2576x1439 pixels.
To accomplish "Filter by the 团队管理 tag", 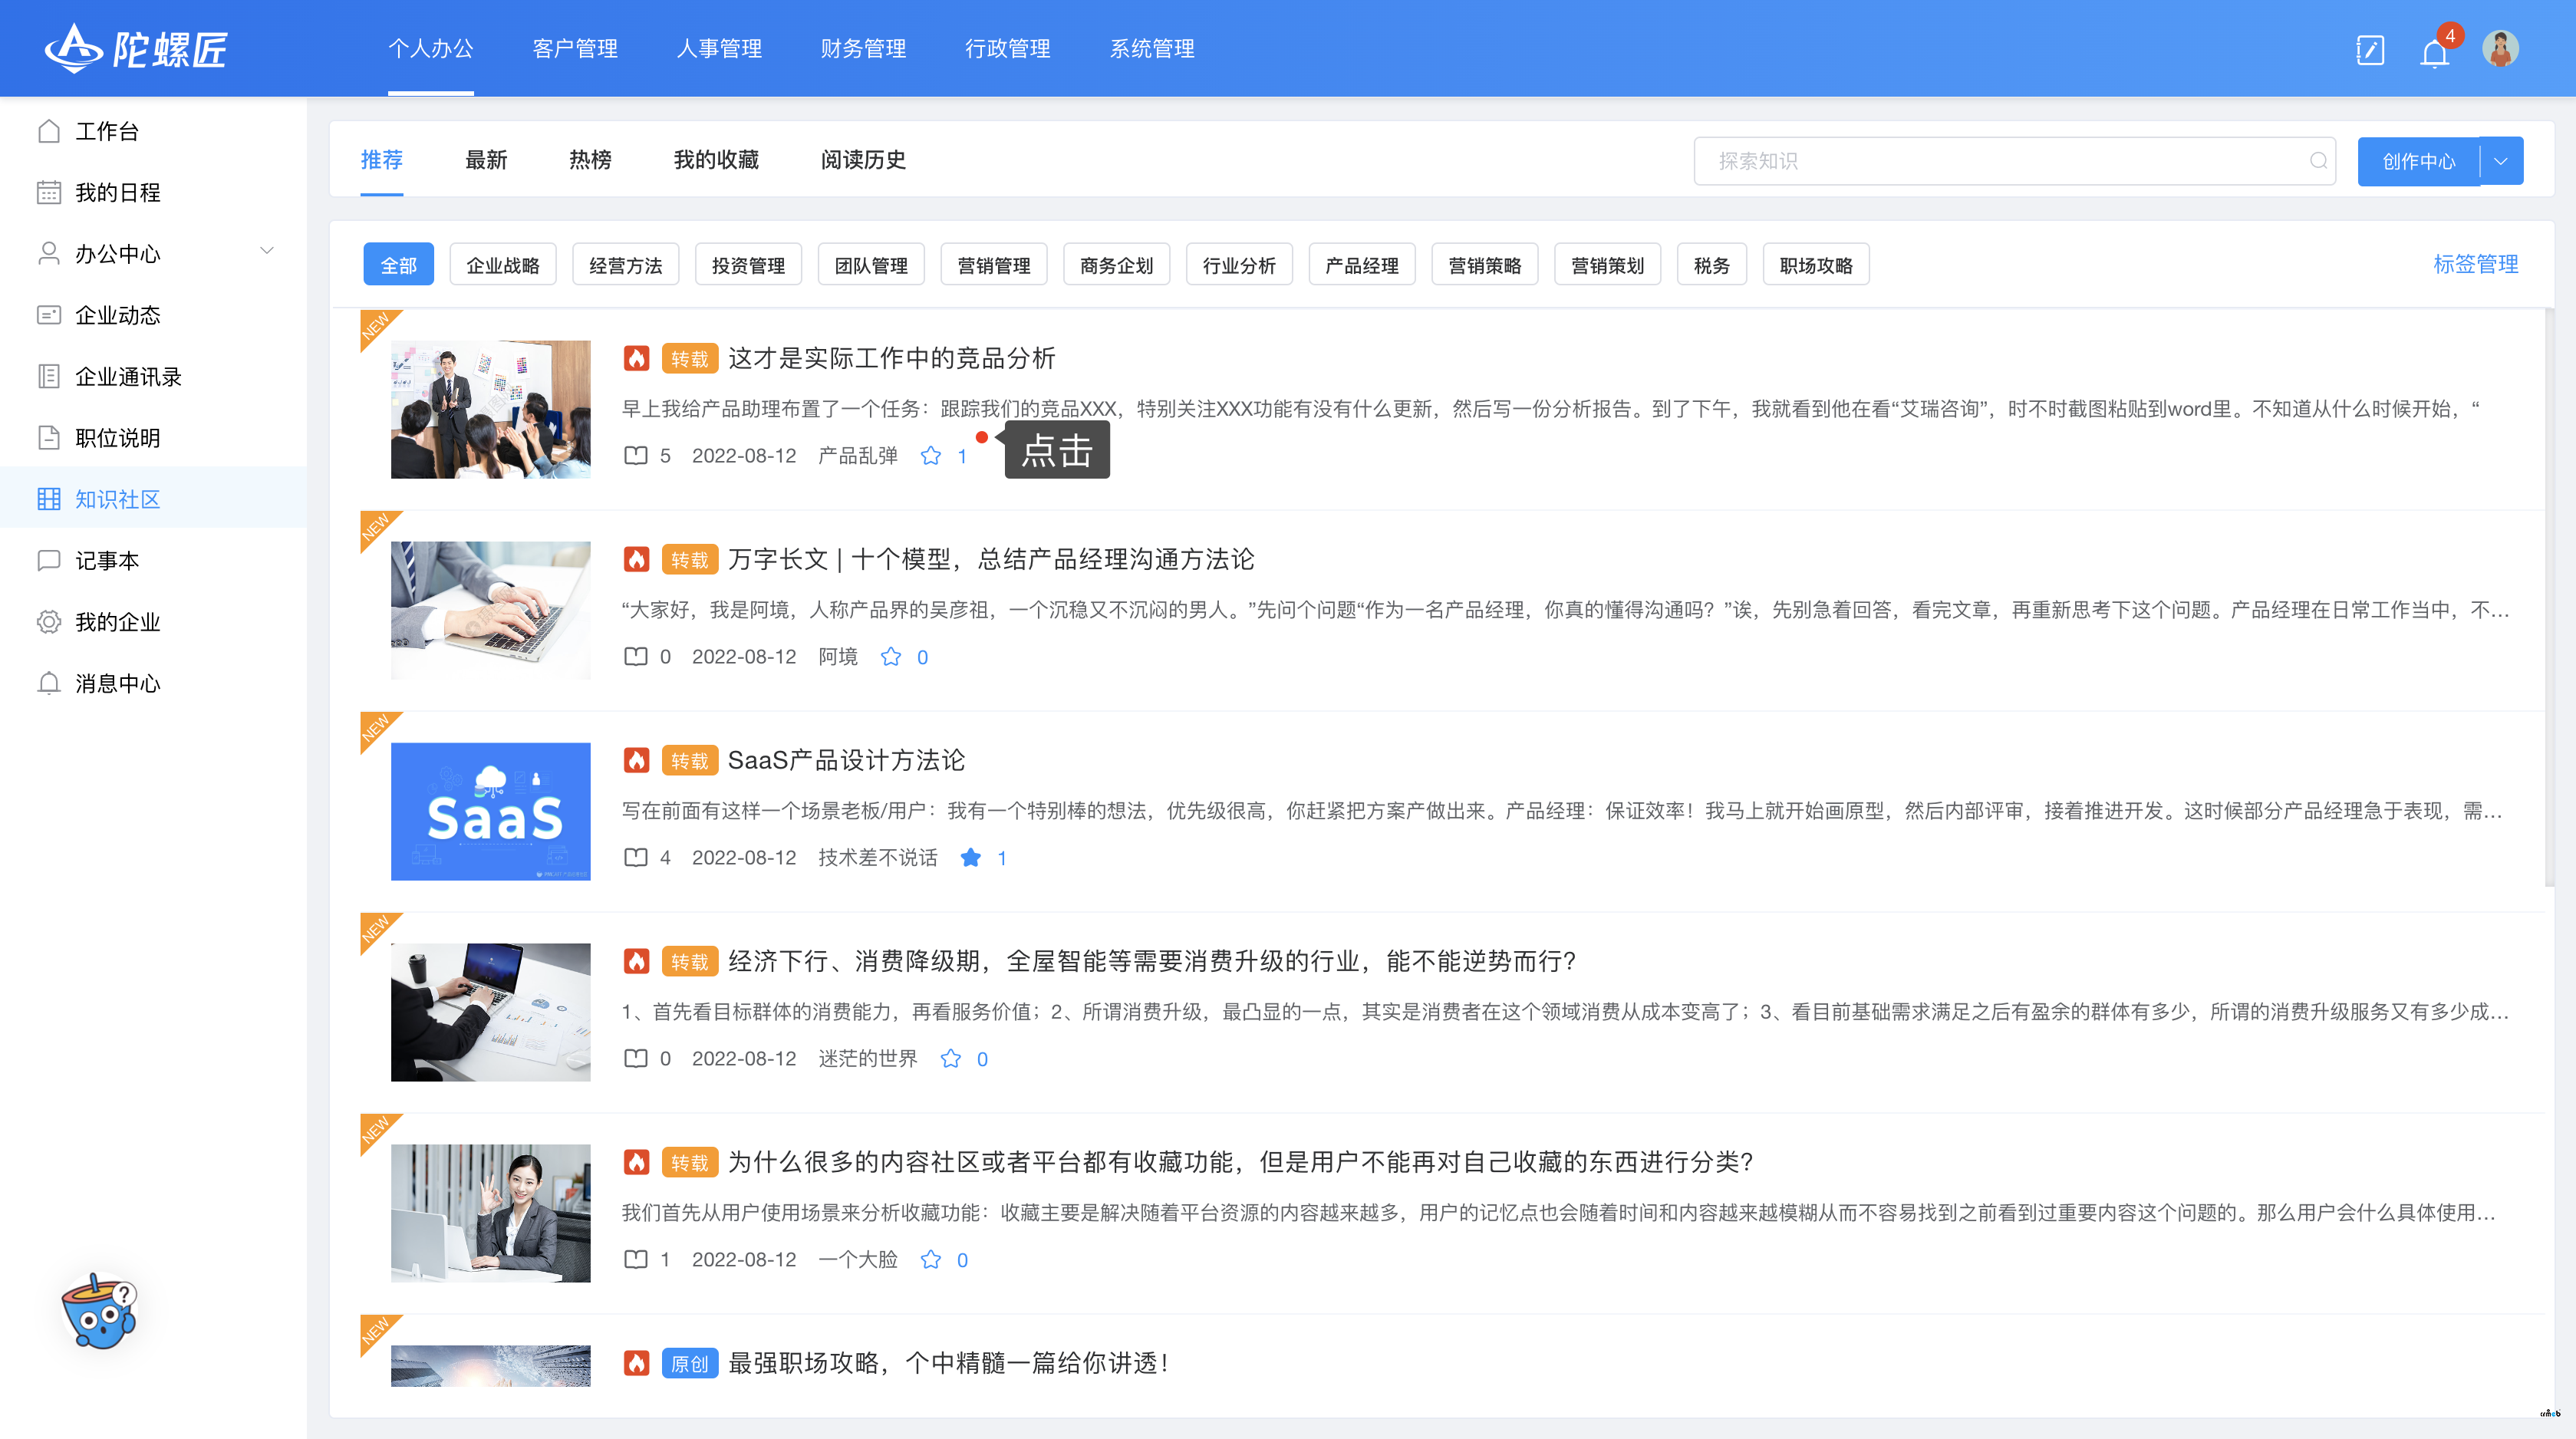I will (x=871, y=265).
